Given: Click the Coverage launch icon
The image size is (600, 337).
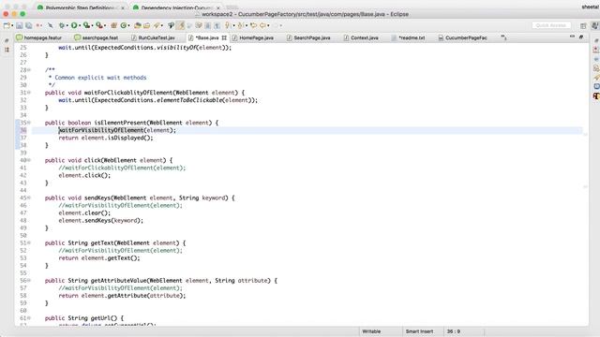Looking at the screenshot, I should tap(87, 25).
